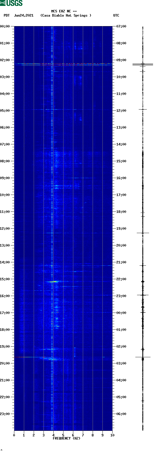This screenshot has width=155, height=453.
Task: Click the bright spectrogram burst near 15:00 PDT
Action: pyautogui.click(x=53, y=281)
